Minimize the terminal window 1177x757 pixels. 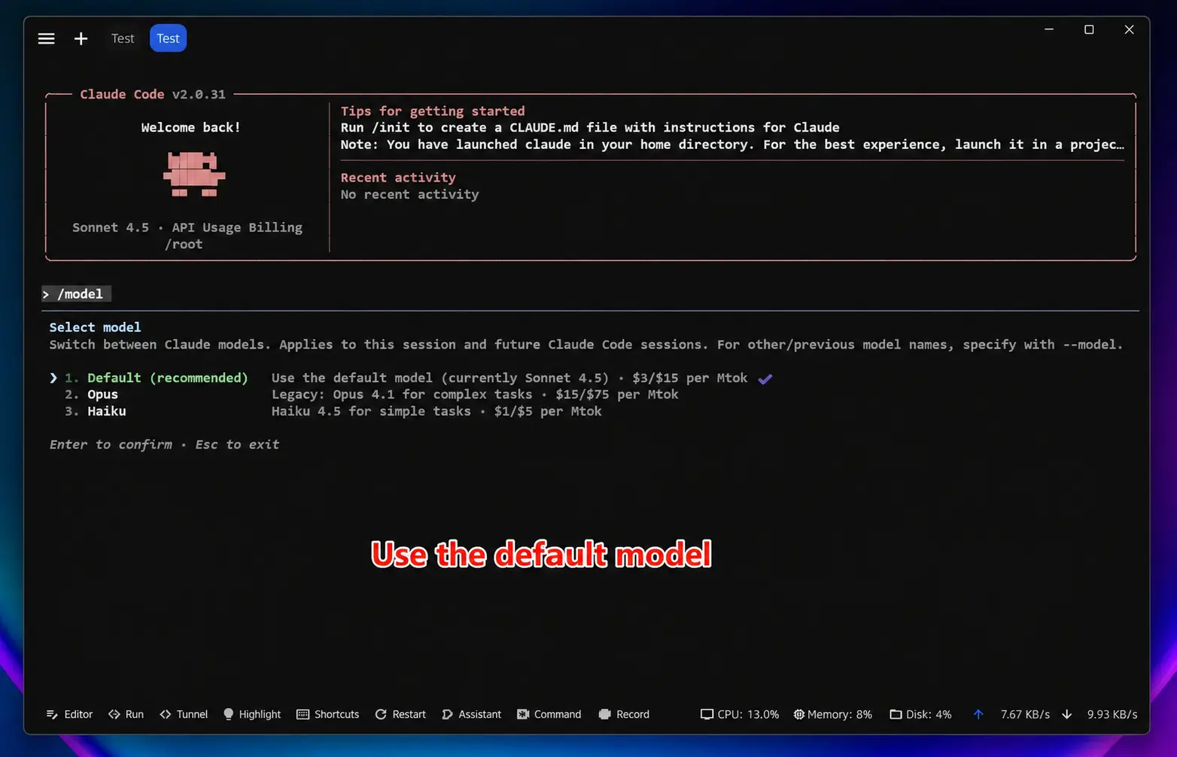click(x=1049, y=29)
